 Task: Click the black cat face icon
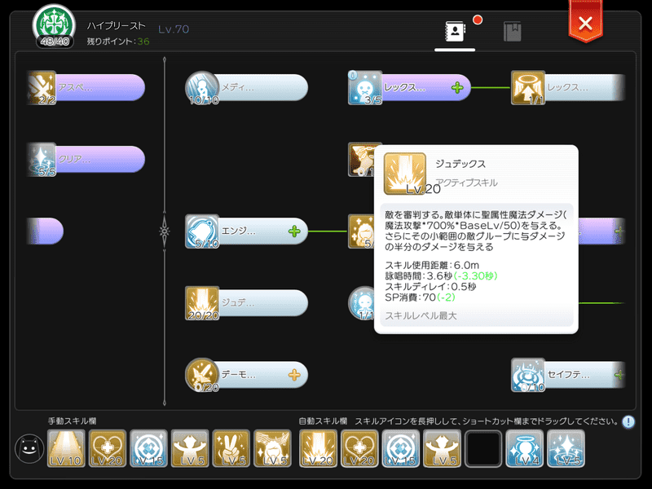29,449
